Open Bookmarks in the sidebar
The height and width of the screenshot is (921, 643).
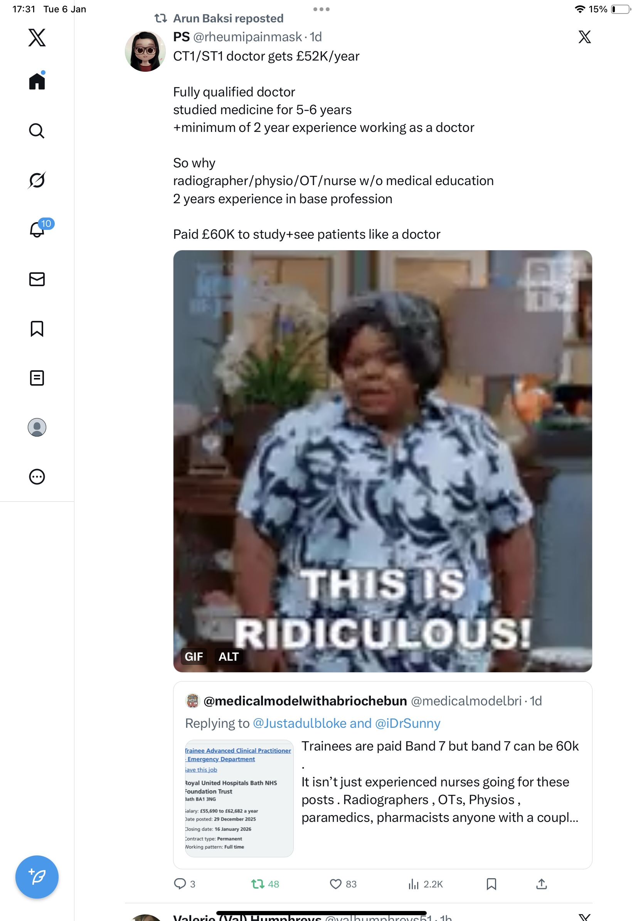pyautogui.click(x=37, y=329)
